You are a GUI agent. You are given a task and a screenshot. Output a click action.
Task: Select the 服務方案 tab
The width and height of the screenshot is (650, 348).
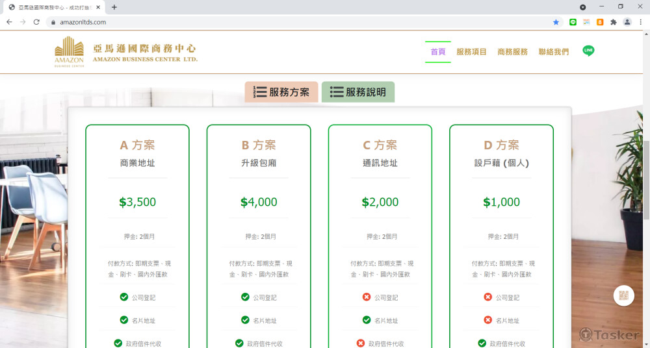[x=281, y=92]
